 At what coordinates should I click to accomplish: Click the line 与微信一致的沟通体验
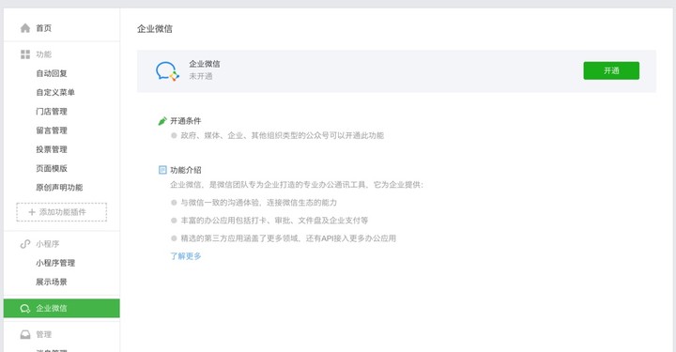tap(259, 203)
